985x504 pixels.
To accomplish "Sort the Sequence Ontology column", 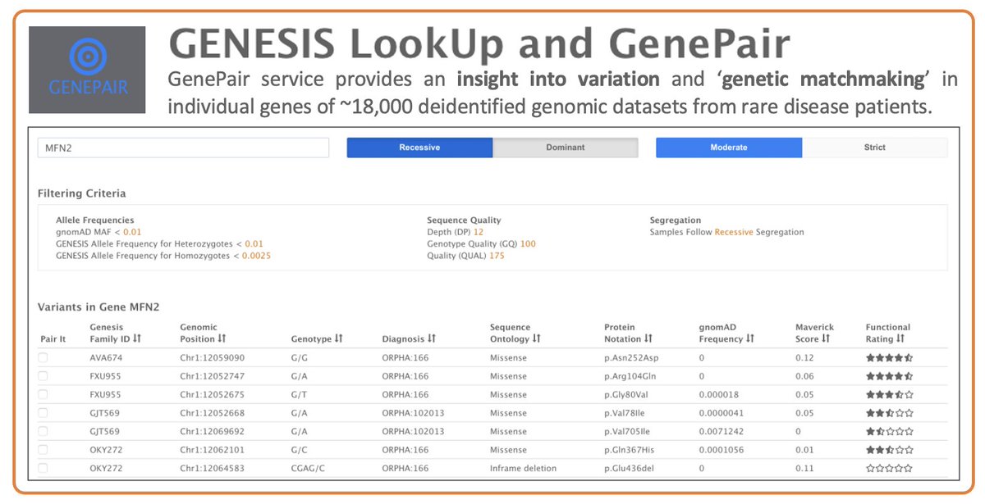I will [x=537, y=338].
